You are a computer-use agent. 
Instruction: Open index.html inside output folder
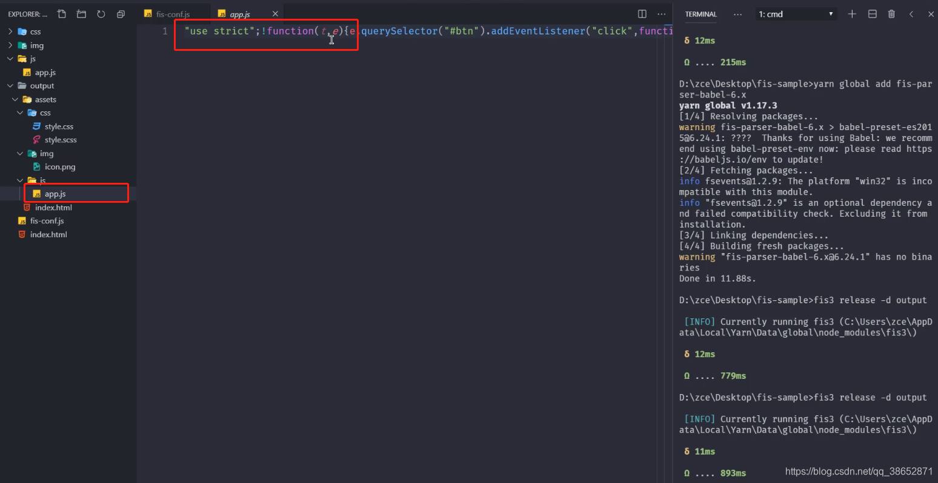pyautogui.click(x=53, y=208)
